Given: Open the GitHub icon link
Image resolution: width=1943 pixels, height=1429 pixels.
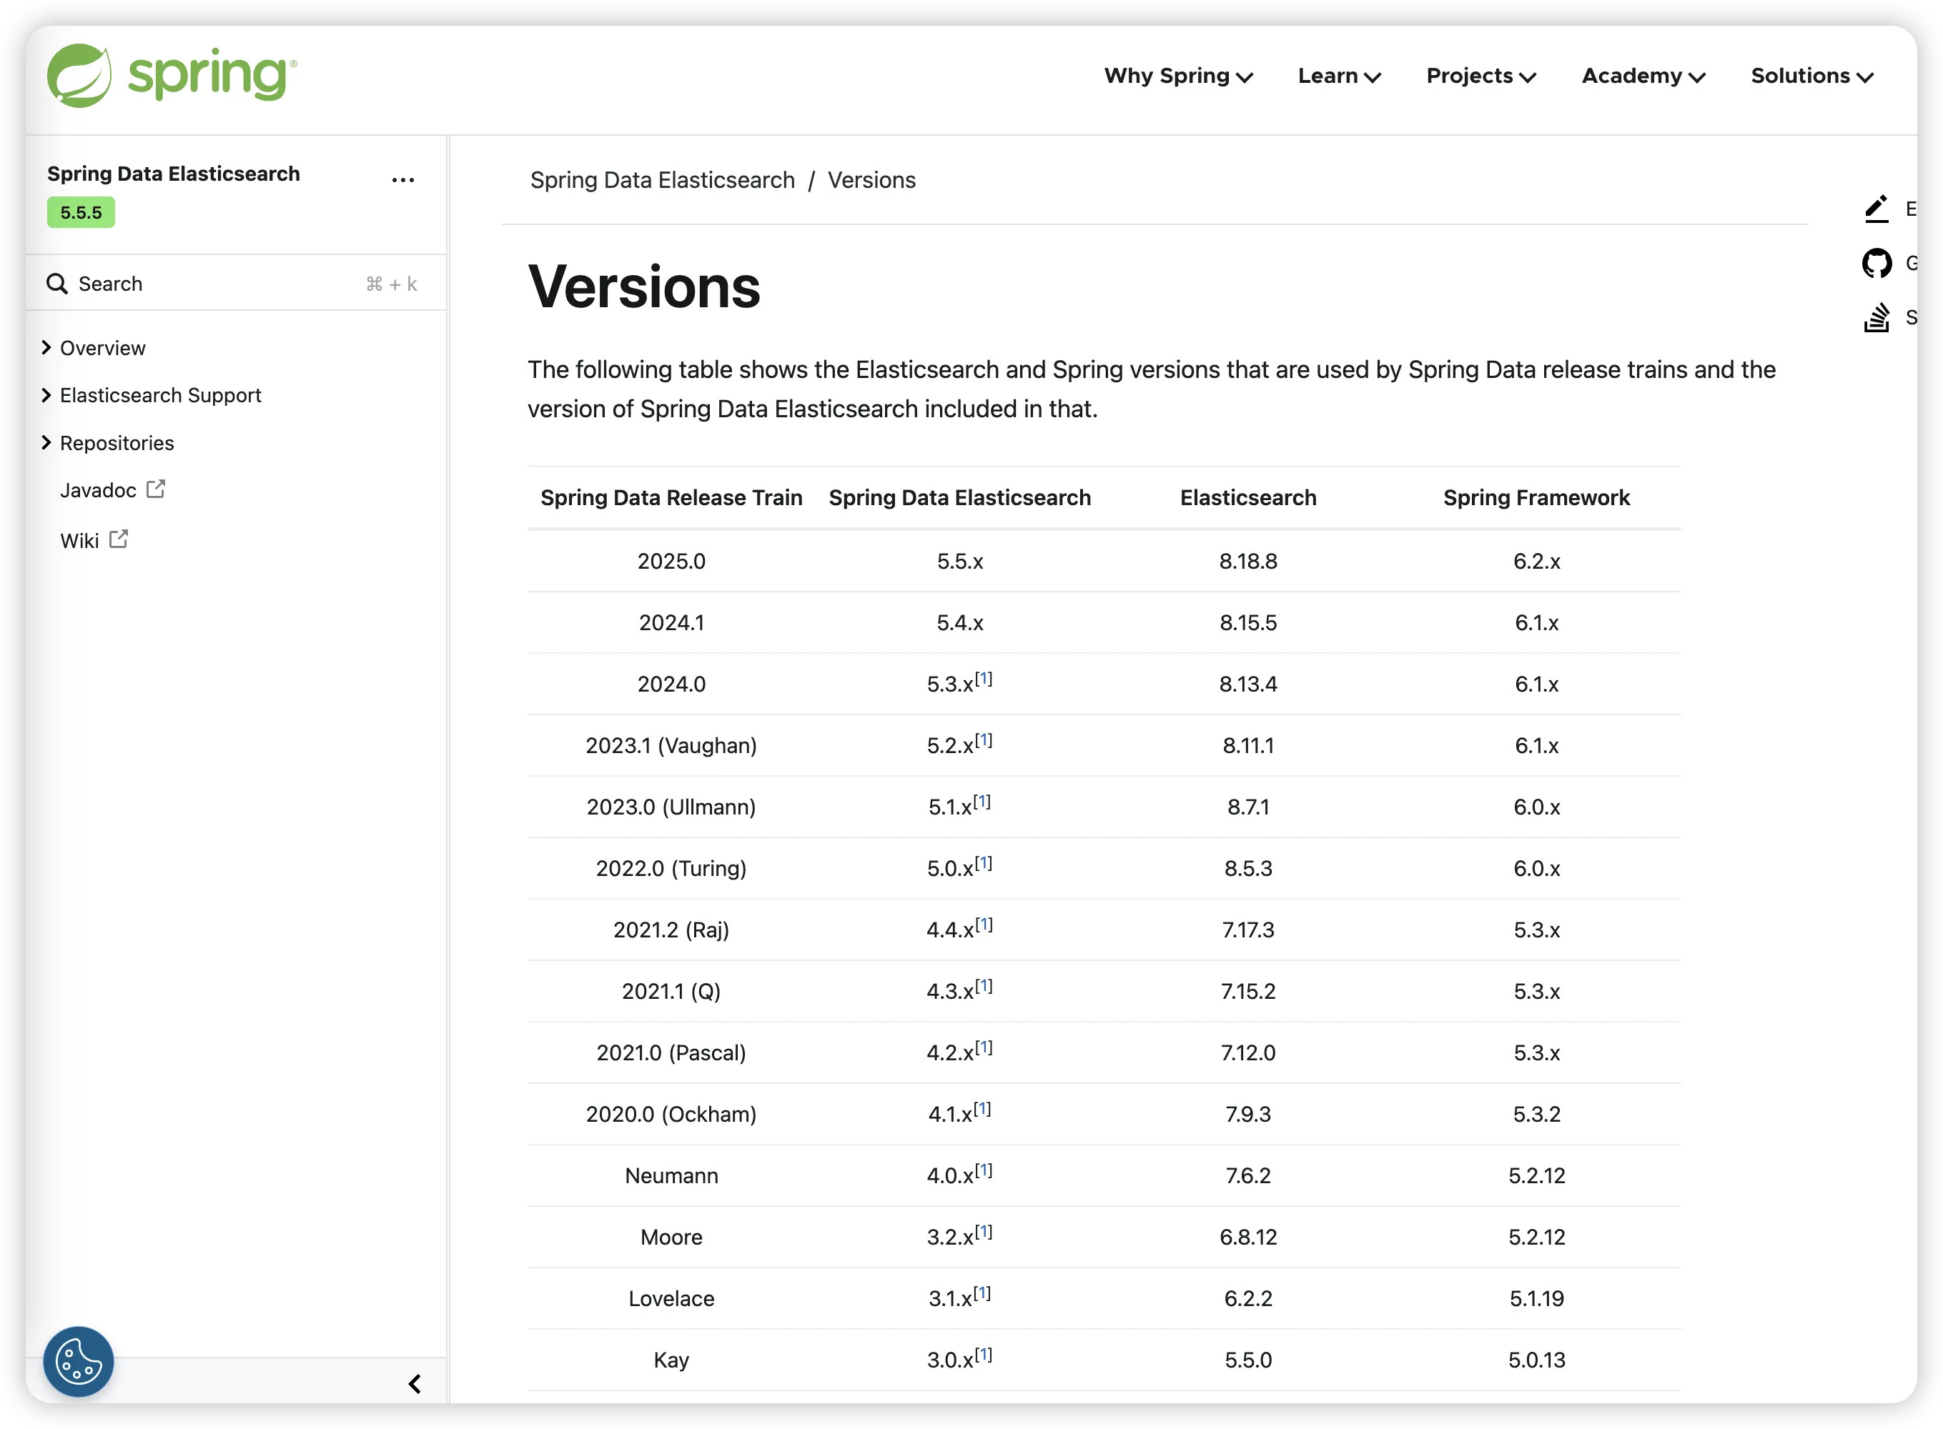Looking at the screenshot, I should (1877, 263).
